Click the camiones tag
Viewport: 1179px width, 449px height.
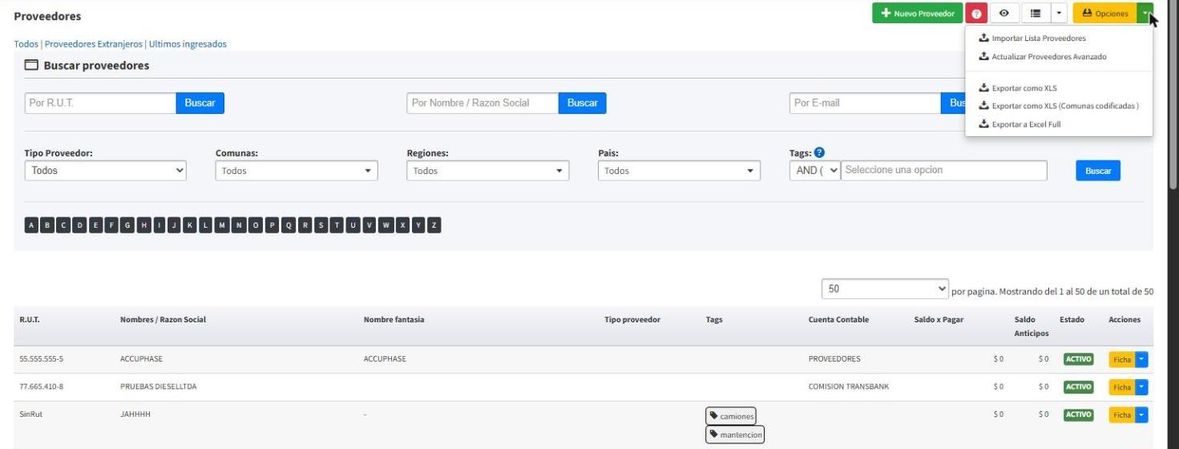tap(731, 416)
